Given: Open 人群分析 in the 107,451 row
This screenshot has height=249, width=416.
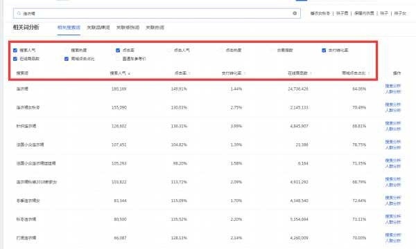Looking at the screenshot, I should click(x=393, y=147).
